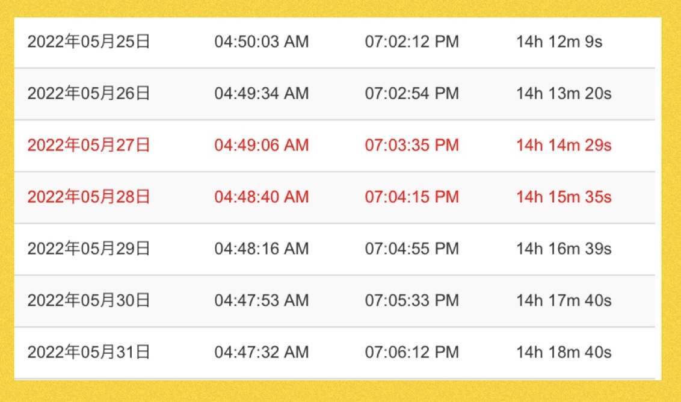This screenshot has width=681, height=402.
Task: Click day length 14h 13m 20s
Action: (564, 93)
